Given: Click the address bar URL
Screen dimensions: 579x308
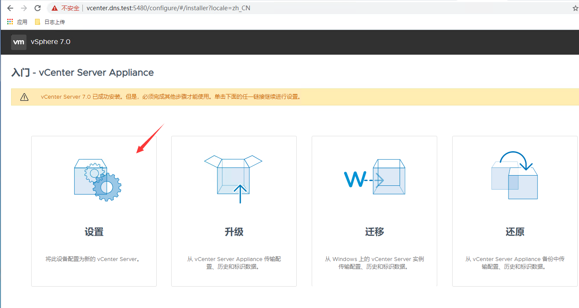Looking at the screenshot, I should pyautogui.click(x=168, y=8).
